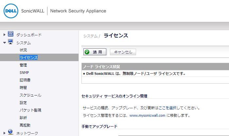Click the システム breadcrumb text
This screenshot has width=229, height=136.
click(x=90, y=36)
